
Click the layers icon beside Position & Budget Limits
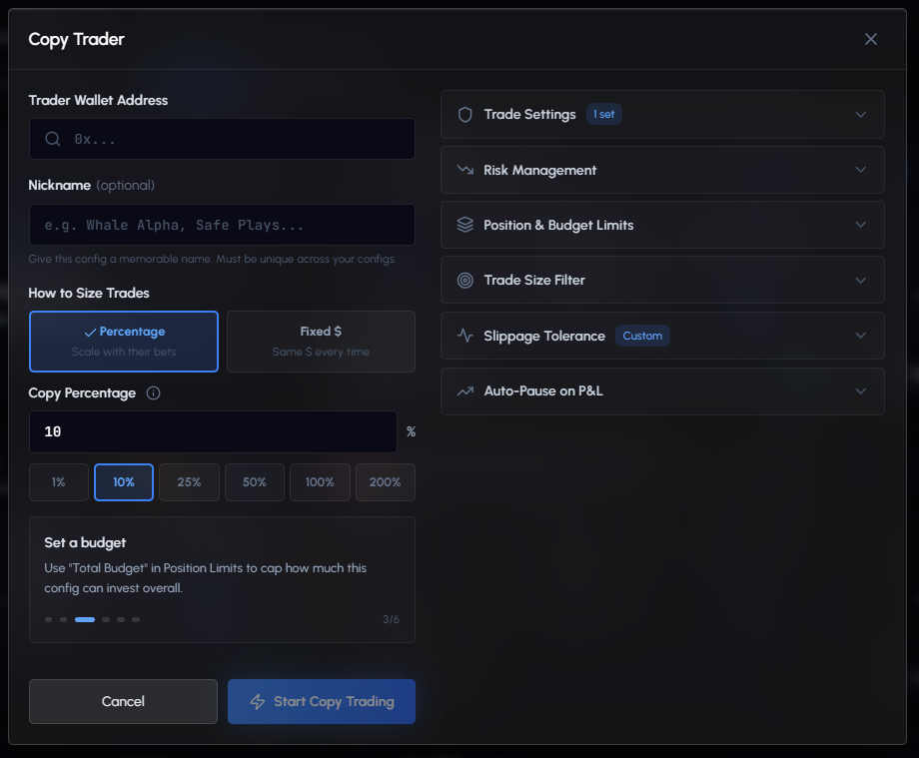464,225
